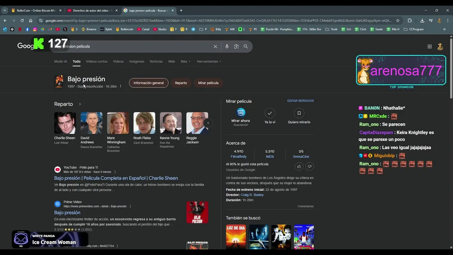Click the 'Comentarios' feedback link
This screenshot has height=255, width=453.
[305, 206]
